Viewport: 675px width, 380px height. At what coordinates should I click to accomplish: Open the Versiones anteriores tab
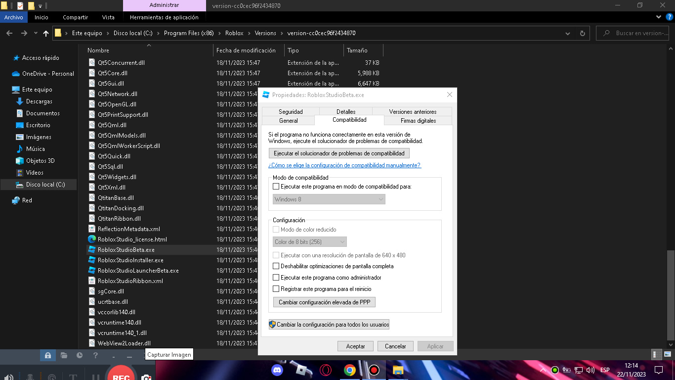pos(413,112)
